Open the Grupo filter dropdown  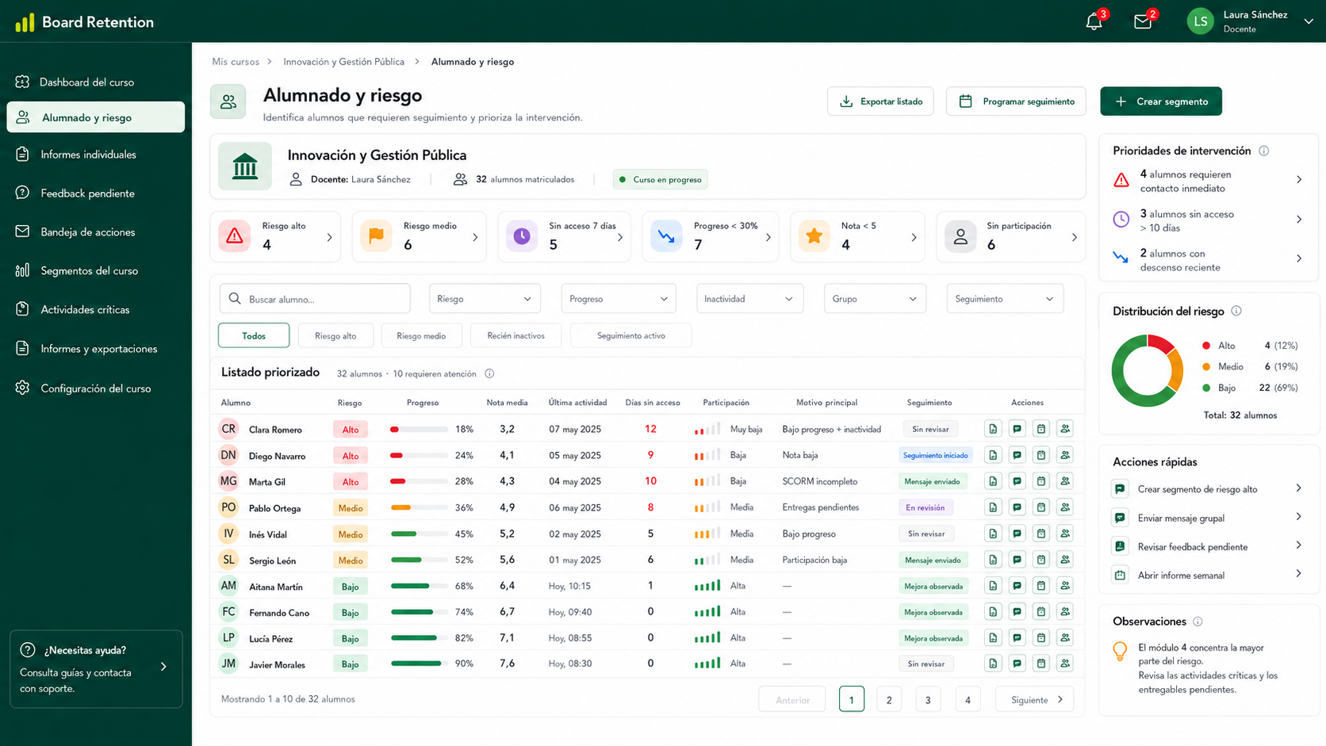[x=875, y=299]
